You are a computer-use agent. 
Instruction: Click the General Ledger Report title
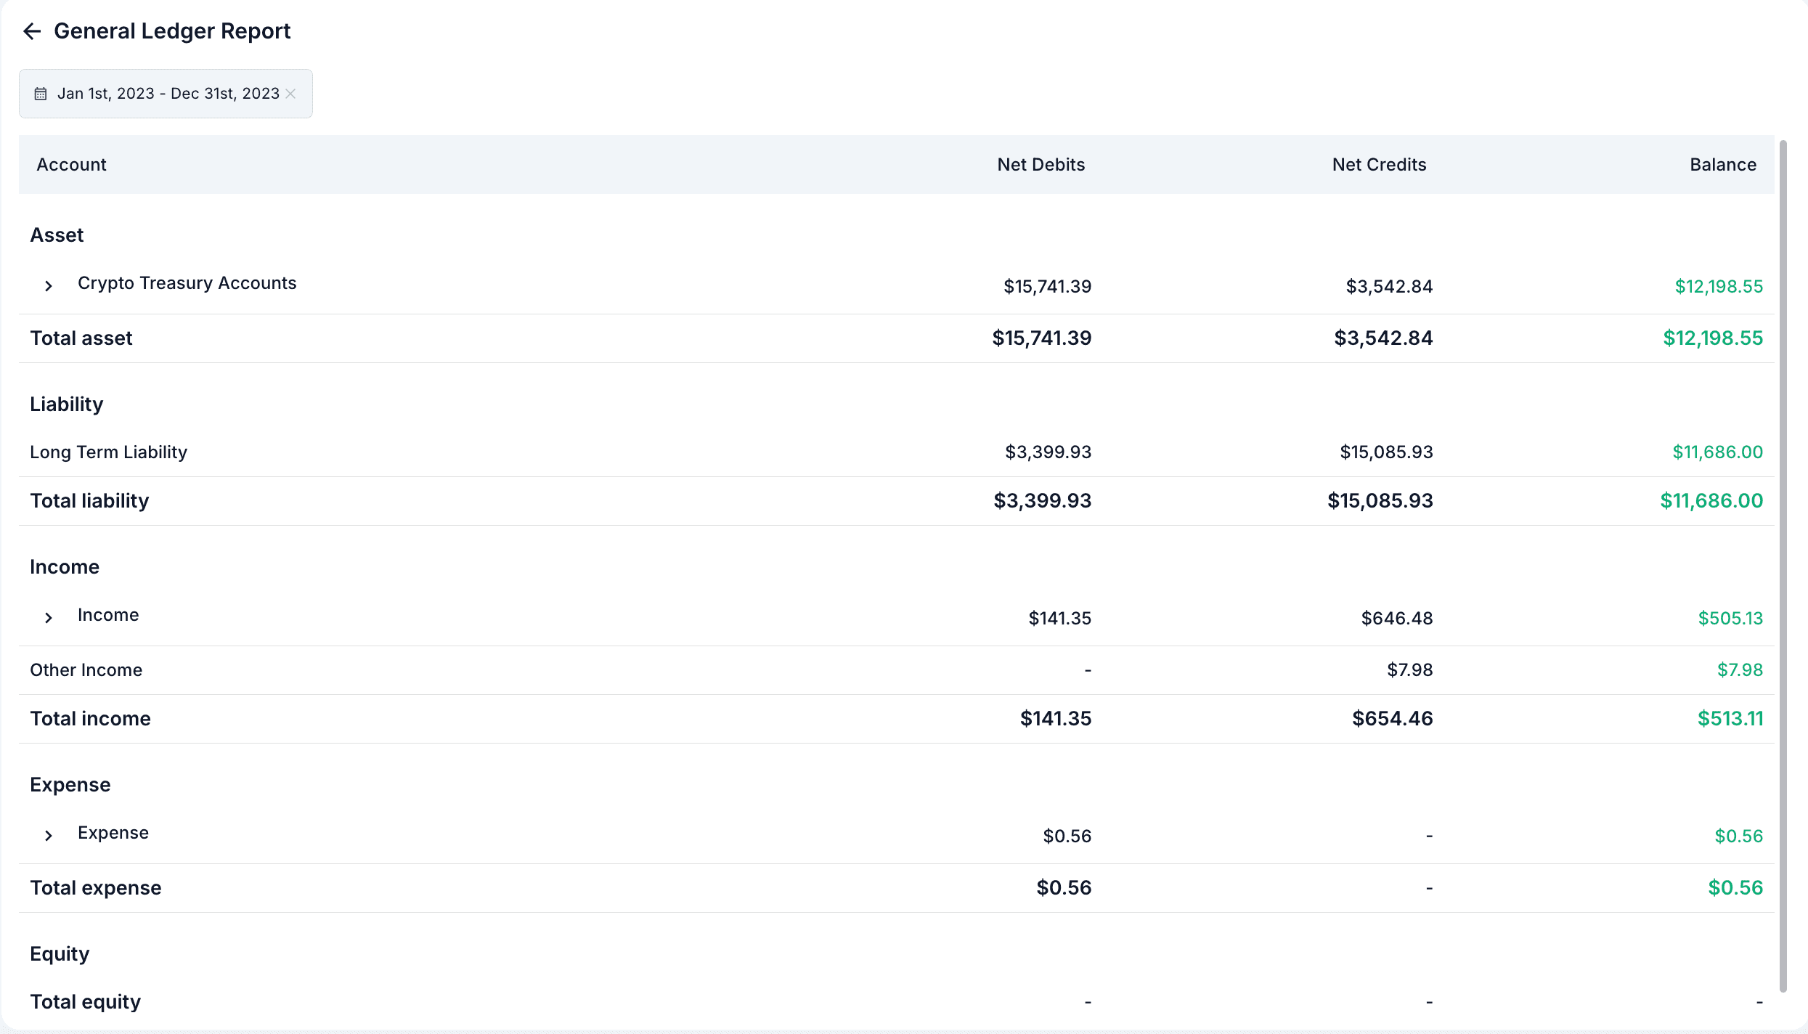click(172, 31)
